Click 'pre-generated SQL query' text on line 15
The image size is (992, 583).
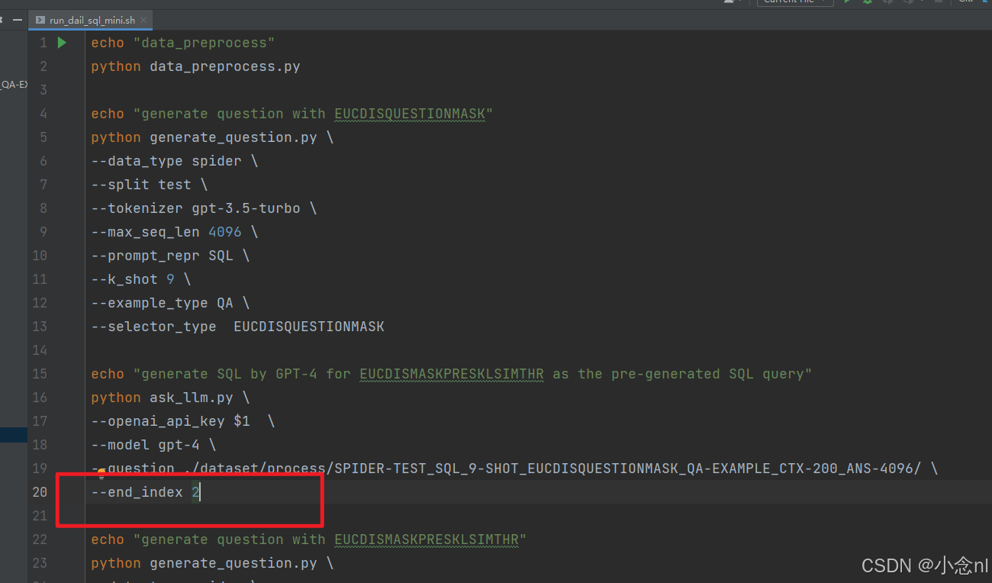(x=707, y=374)
